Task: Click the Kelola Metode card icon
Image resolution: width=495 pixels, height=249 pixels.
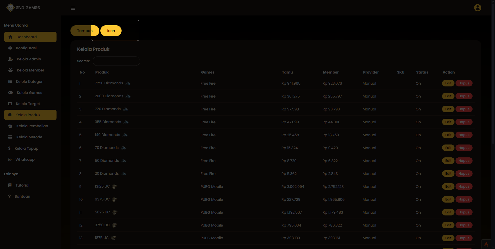Action: (10, 137)
